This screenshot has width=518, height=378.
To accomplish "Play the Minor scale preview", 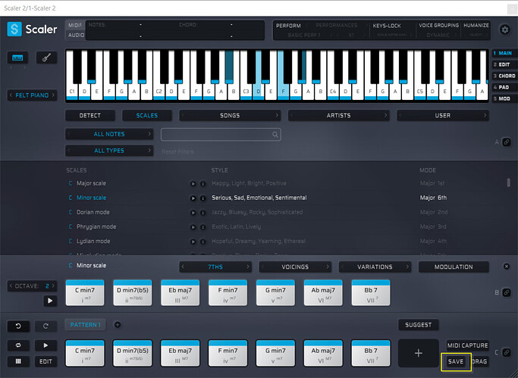I will pos(193,198).
